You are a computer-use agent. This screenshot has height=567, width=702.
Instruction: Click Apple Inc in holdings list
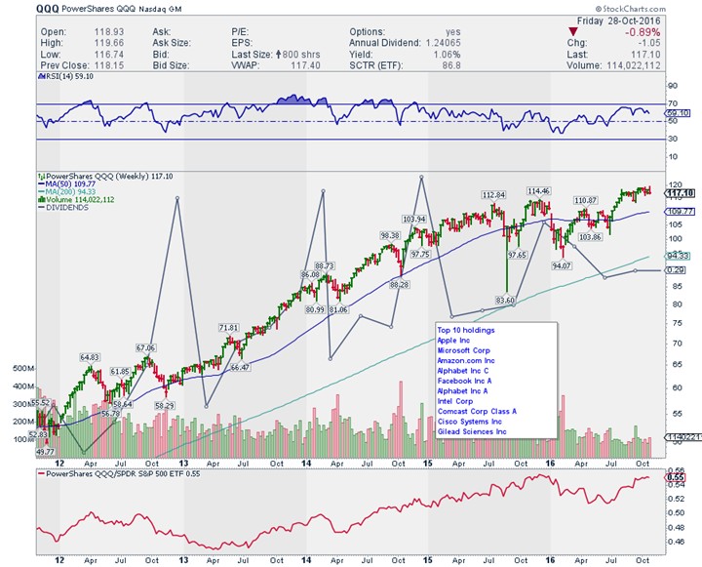[x=453, y=341]
